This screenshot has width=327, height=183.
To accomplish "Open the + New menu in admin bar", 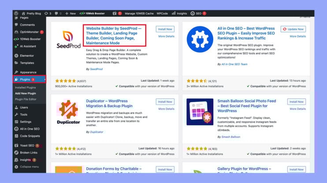I will click(71, 14).
